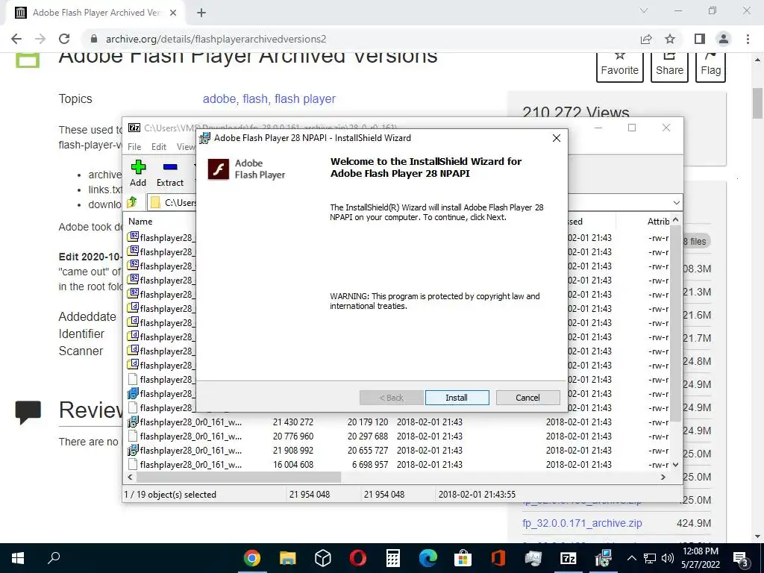
Task: Open the 'adobe' topic link
Action: tap(219, 99)
